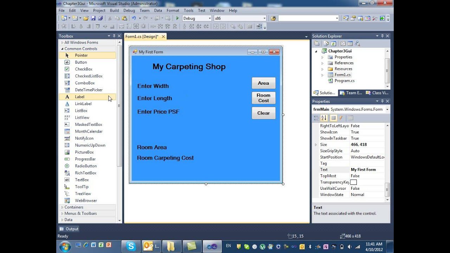Click View Class Diagram icon in Solution Explorer
The width and height of the screenshot is (450, 253).
358,44
